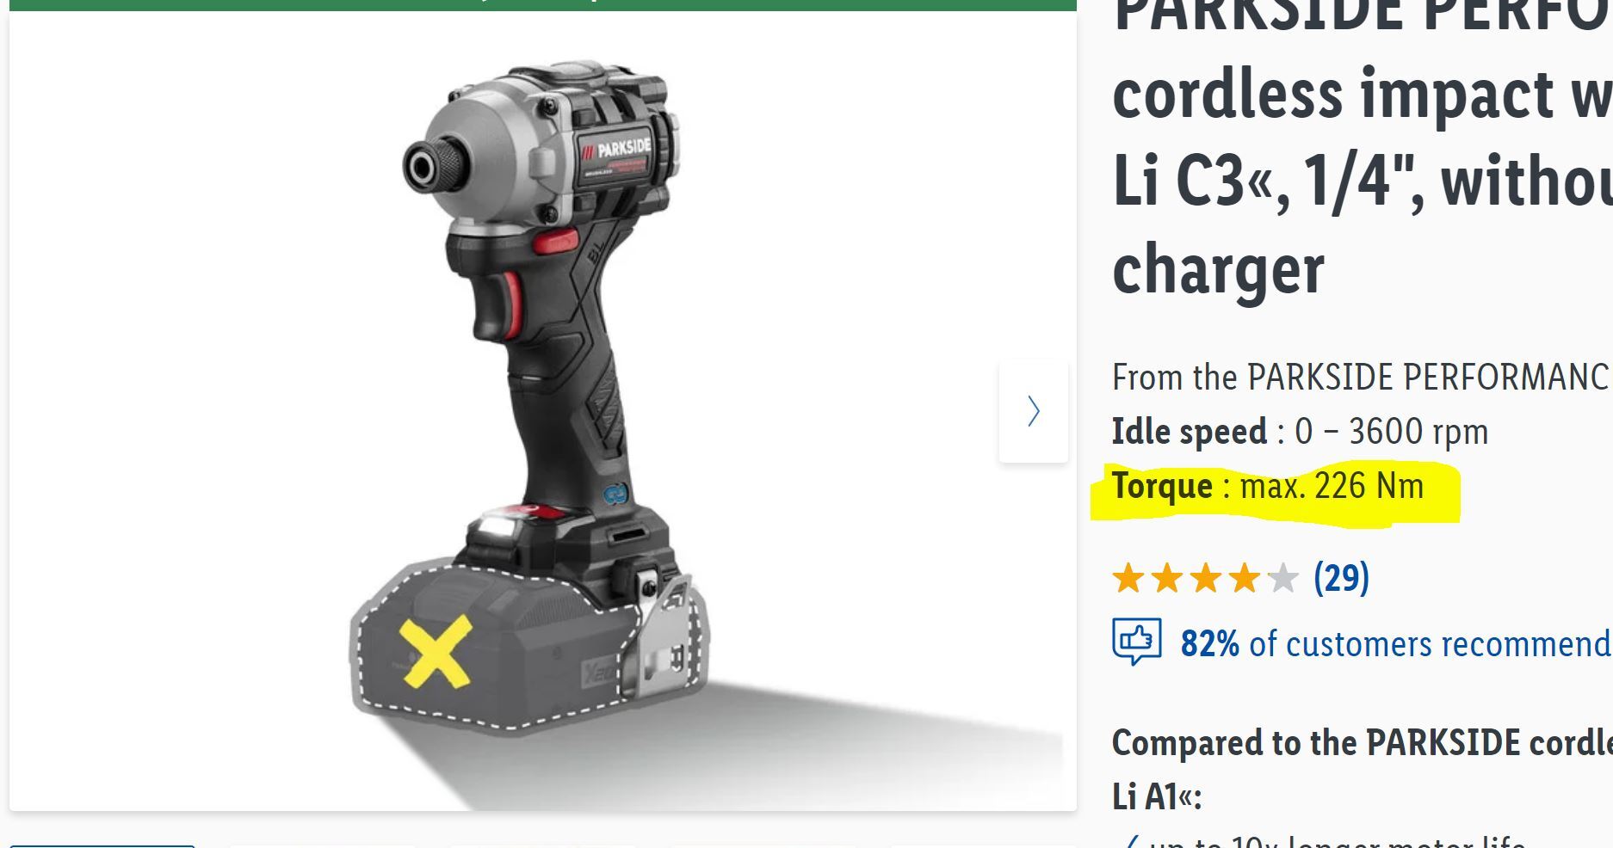Click the red trigger on the wrench
The image size is (1613, 848).
click(511, 303)
